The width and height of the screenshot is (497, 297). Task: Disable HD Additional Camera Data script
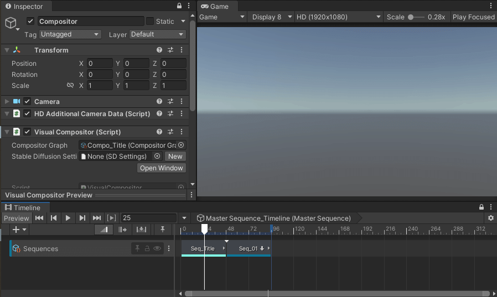tap(27, 114)
